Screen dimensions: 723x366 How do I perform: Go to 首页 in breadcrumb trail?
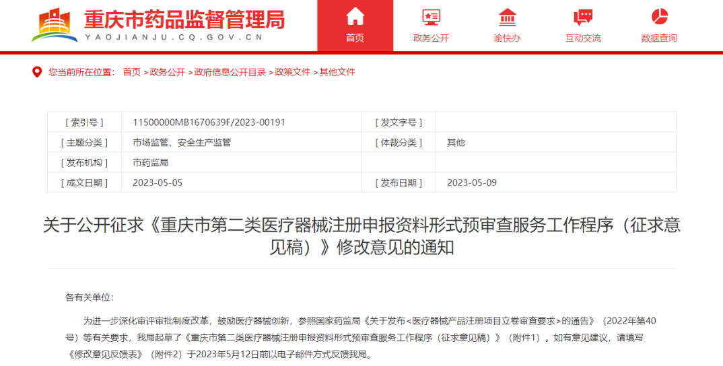point(131,72)
